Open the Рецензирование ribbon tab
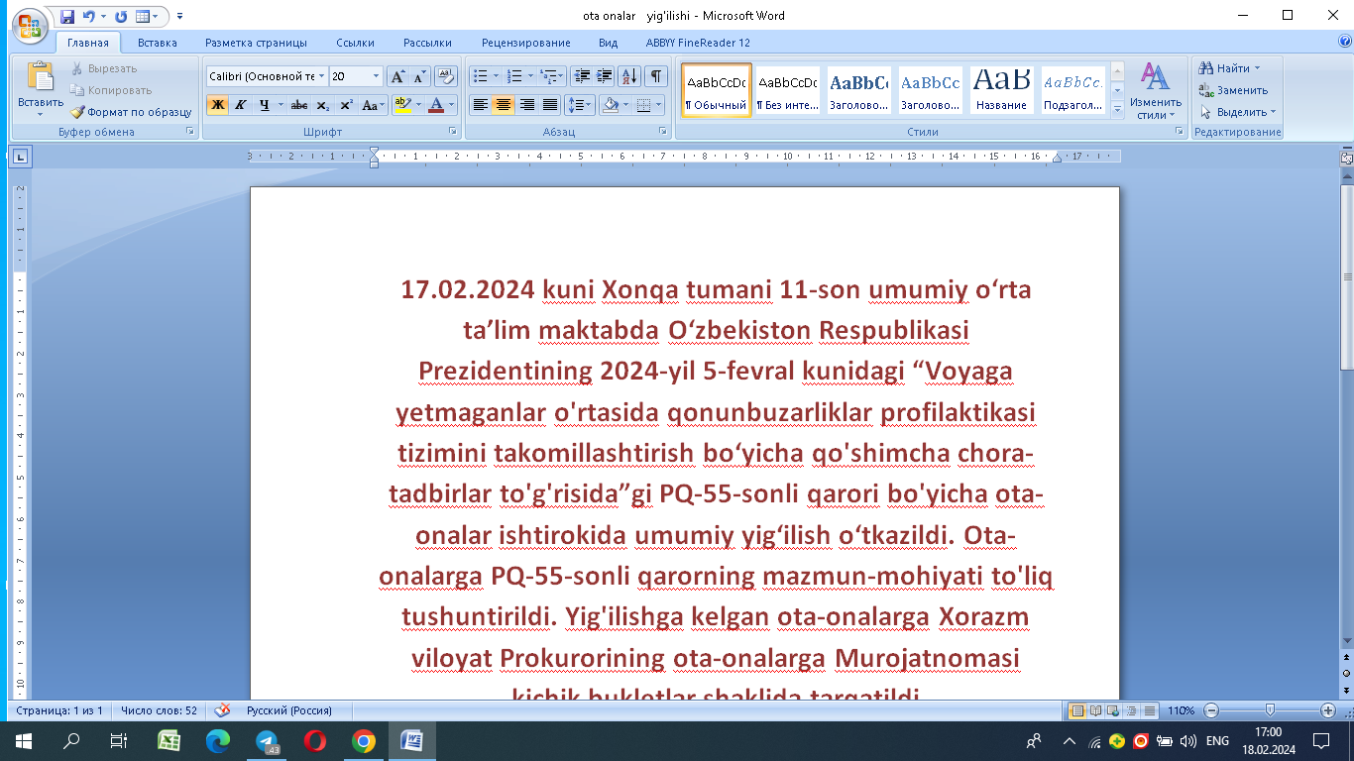Viewport: 1354px width, 761px height. point(525,43)
